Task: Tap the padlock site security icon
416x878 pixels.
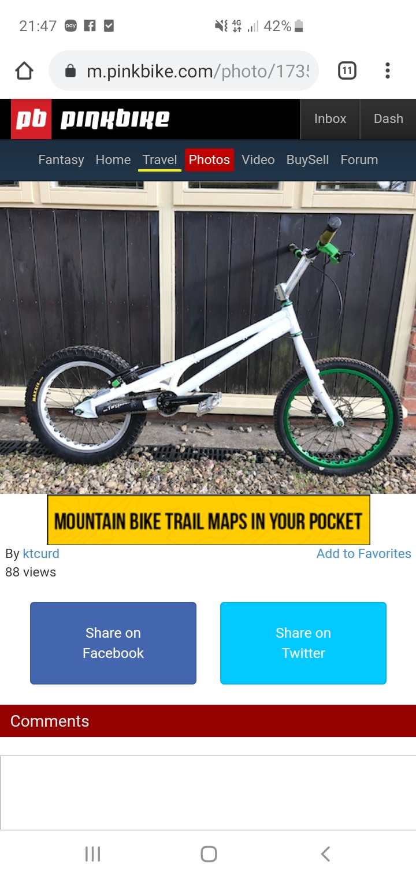Action: coord(70,71)
